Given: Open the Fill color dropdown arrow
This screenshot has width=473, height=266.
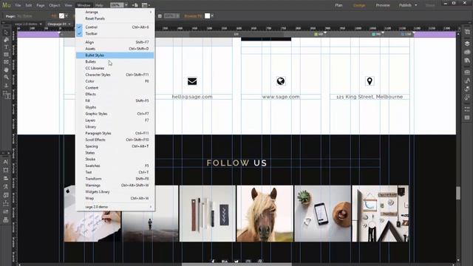Looking at the screenshot, I should (67, 16).
